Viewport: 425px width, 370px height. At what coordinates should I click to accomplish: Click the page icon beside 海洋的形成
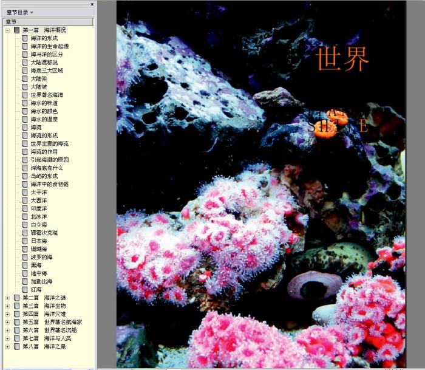pyautogui.click(x=25, y=38)
